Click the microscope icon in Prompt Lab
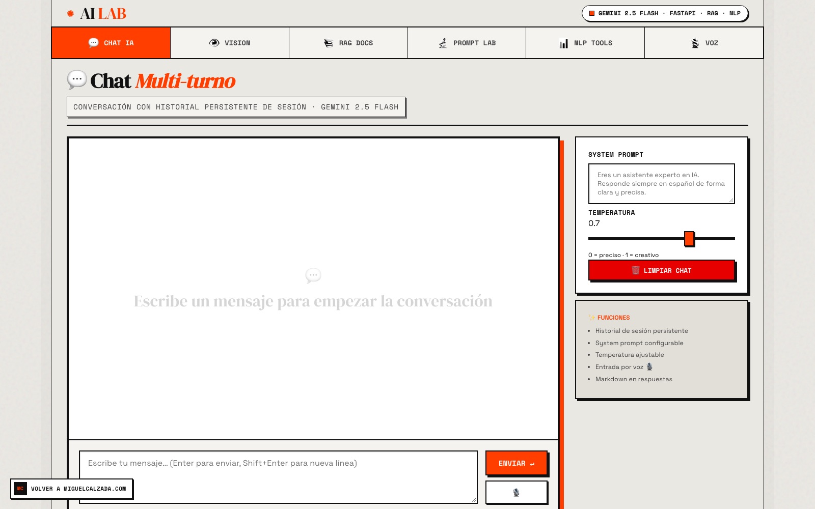The image size is (815, 509). pyautogui.click(x=443, y=43)
